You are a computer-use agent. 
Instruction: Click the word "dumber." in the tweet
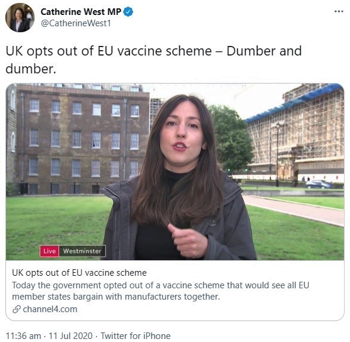tap(31, 69)
